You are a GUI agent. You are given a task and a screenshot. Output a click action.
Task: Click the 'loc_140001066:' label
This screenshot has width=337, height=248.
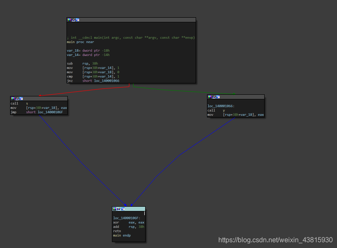[x=221, y=106]
